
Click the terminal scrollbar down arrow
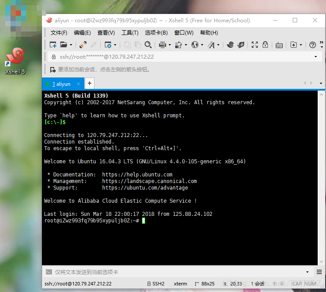tap(322, 262)
